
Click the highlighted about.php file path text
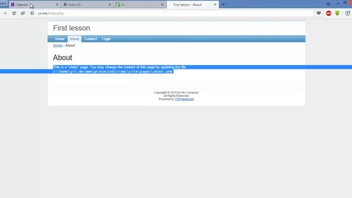click(x=113, y=71)
